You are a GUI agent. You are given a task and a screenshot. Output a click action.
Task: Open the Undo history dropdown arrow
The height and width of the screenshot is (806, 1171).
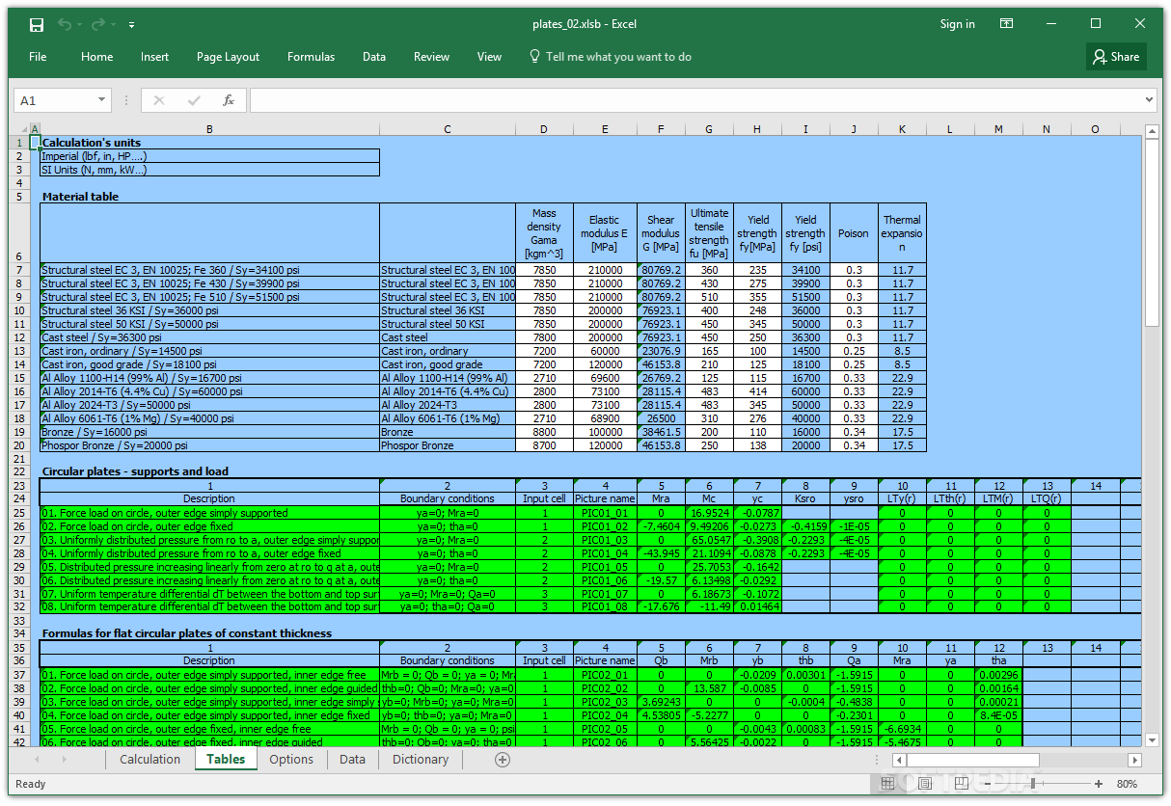(79, 25)
